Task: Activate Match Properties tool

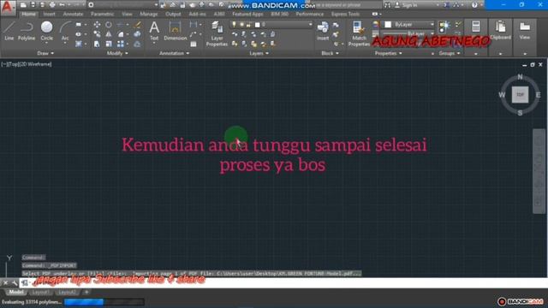Action: (359, 33)
